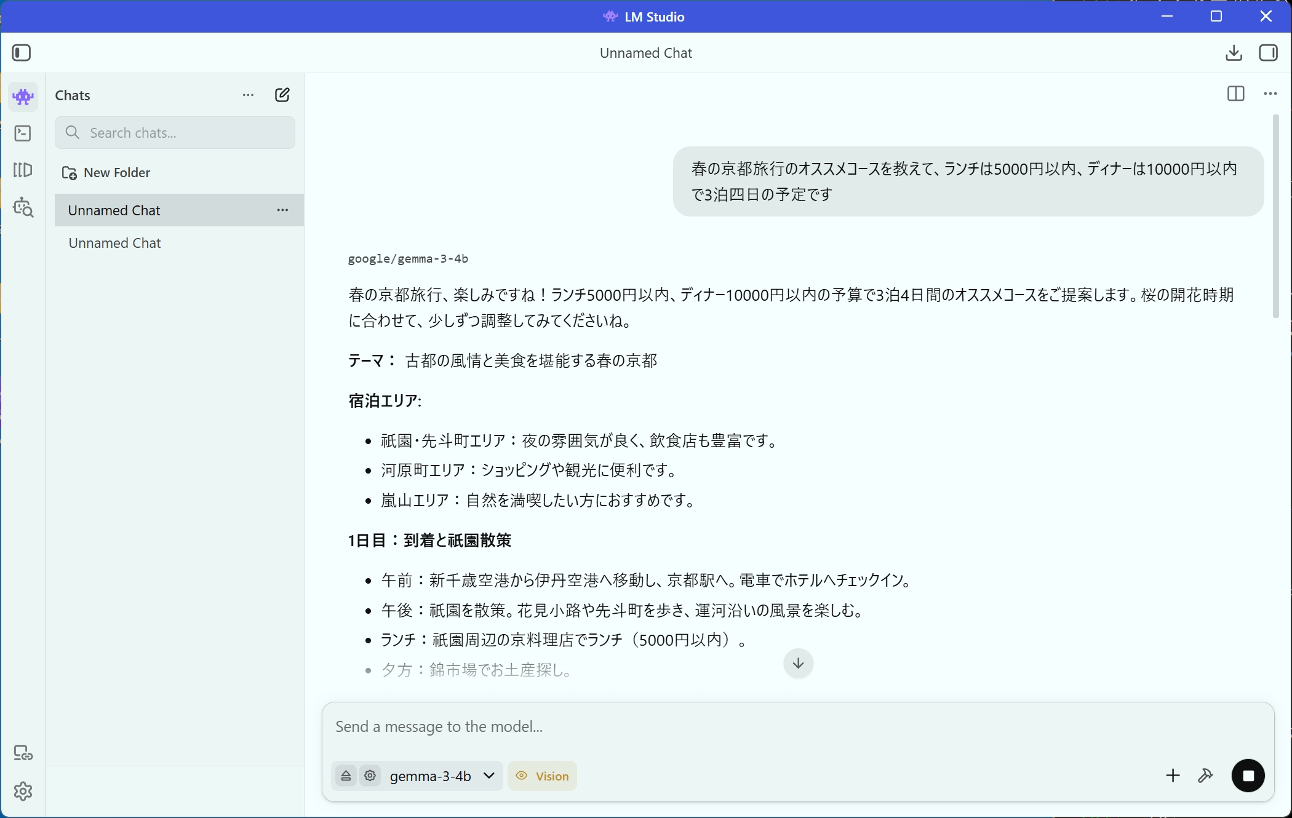Click the download icon near top right
Viewport: 1292px width, 818px height.
1234,53
